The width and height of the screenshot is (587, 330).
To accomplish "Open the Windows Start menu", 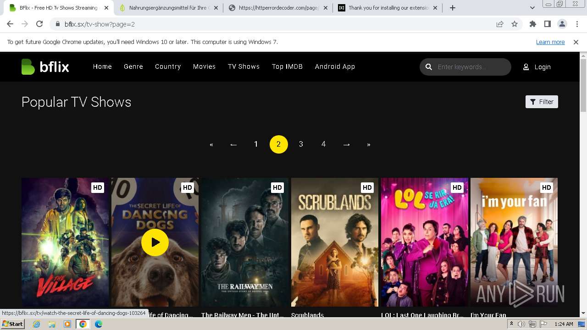I will coord(12,324).
